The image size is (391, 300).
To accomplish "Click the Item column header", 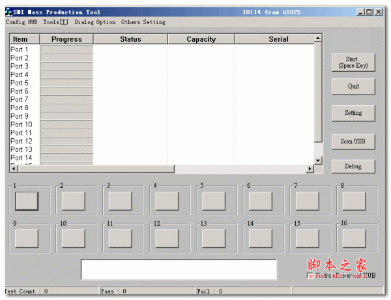I will (x=25, y=39).
